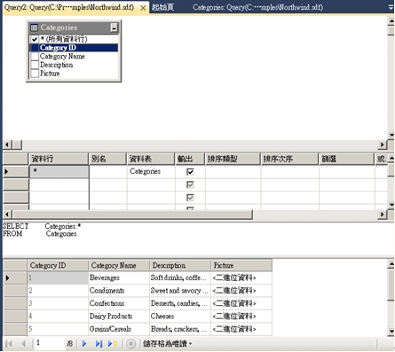Click Categories.* in the SQL pane
The height and width of the screenshot is (352, 395).
[63, 226]
